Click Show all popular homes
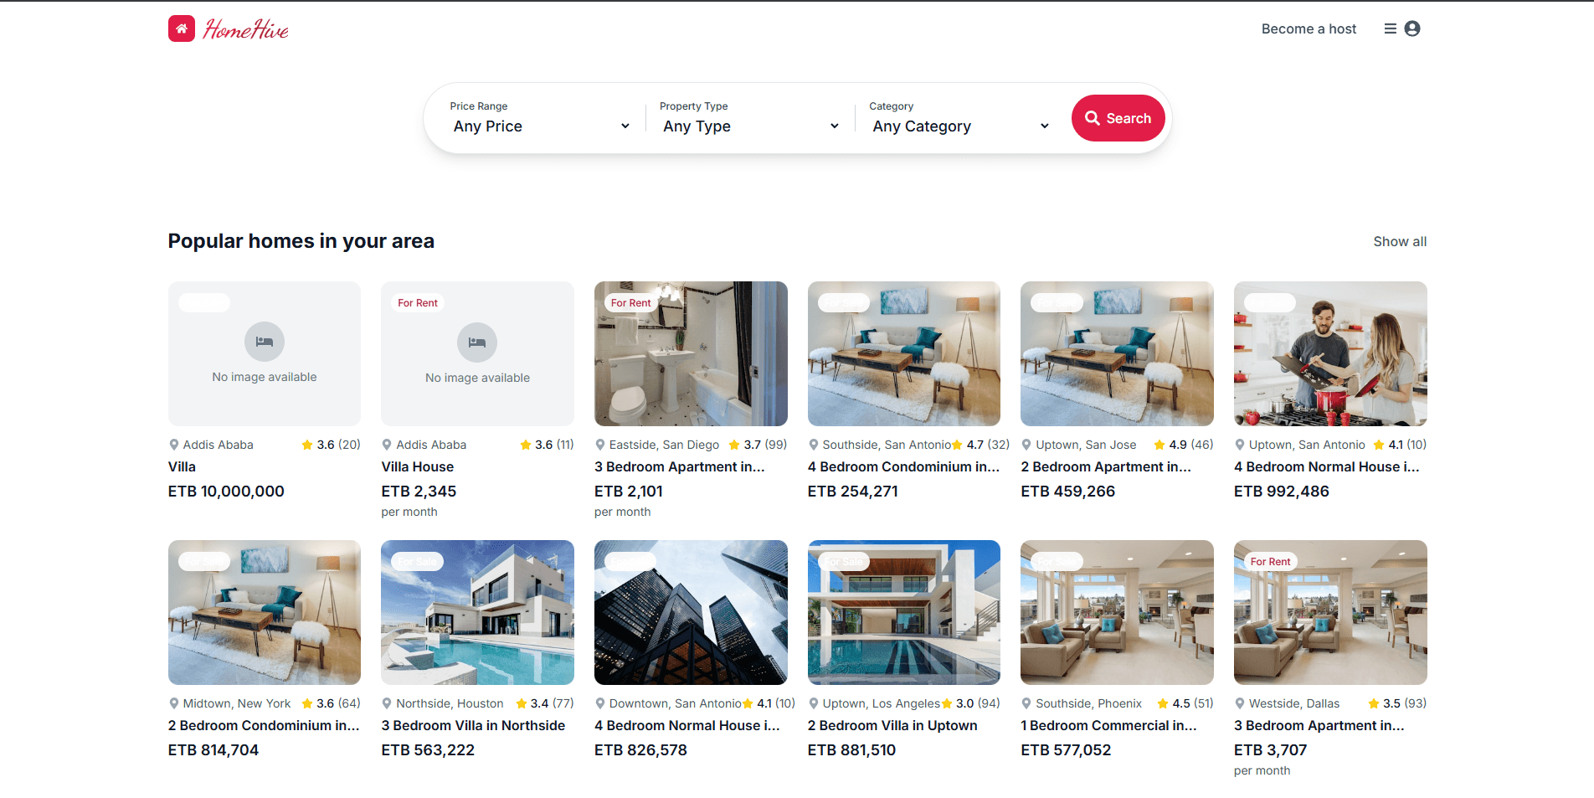This screenshot has width=1594, height=798. pos(1400,241)
